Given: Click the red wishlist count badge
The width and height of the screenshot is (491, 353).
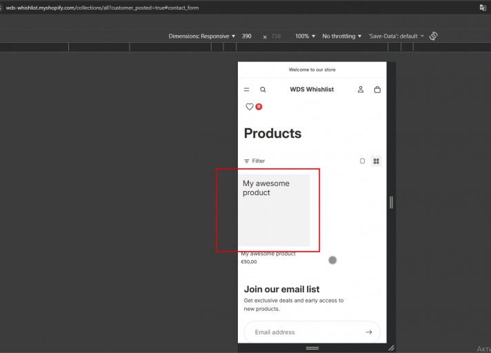Looking at the screenshot, I should pos(259,106).
